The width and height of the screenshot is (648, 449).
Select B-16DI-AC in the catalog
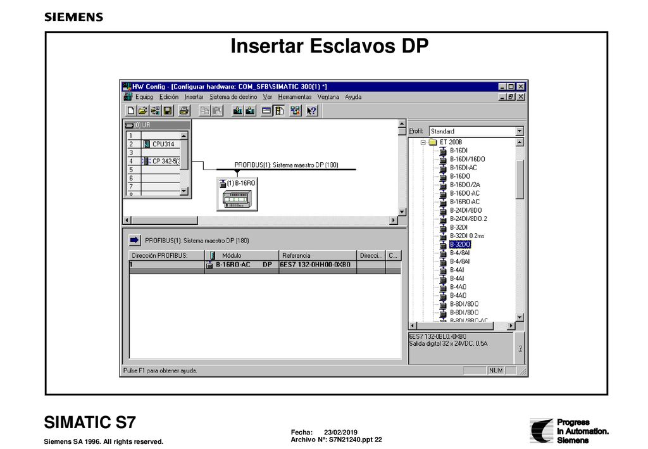coord(463,167)
